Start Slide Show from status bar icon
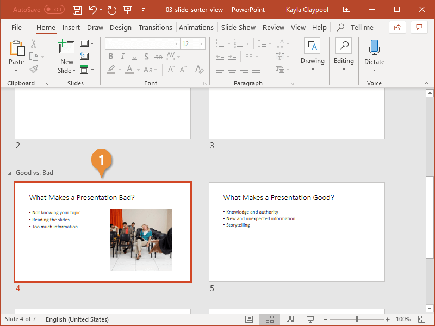The width and height of the screenshot is (435, 326). point(311,319)
